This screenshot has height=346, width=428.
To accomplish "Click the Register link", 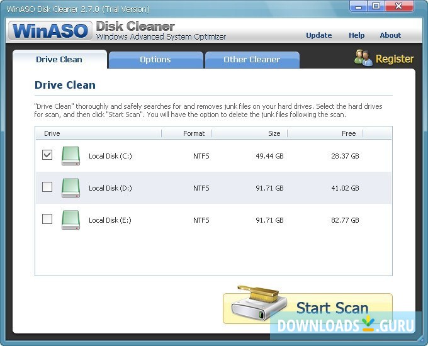I will coord(395,59).
